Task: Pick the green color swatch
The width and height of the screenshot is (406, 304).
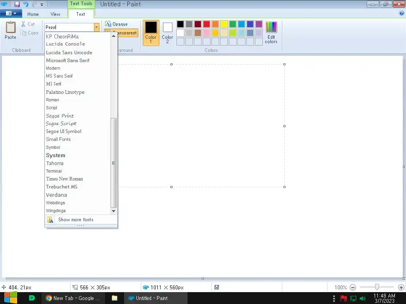Action: (233, 24)
